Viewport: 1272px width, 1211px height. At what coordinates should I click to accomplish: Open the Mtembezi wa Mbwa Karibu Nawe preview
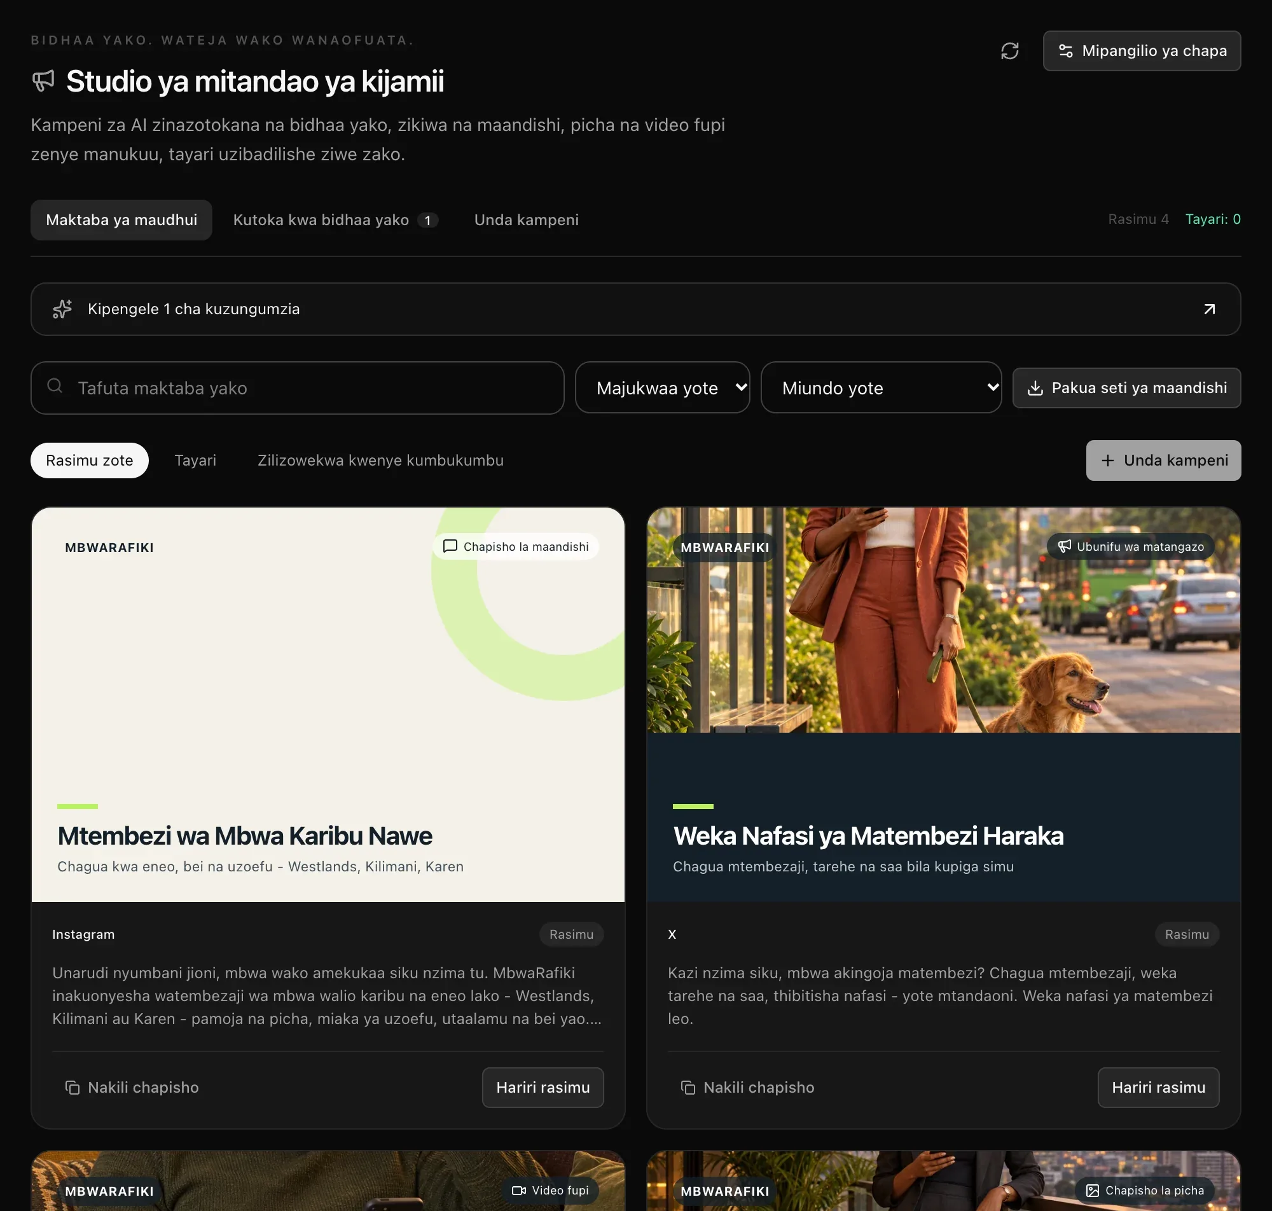(328, 704)
